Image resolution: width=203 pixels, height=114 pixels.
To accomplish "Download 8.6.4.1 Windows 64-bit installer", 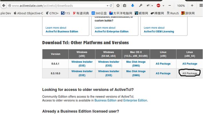I will (109, 64).
